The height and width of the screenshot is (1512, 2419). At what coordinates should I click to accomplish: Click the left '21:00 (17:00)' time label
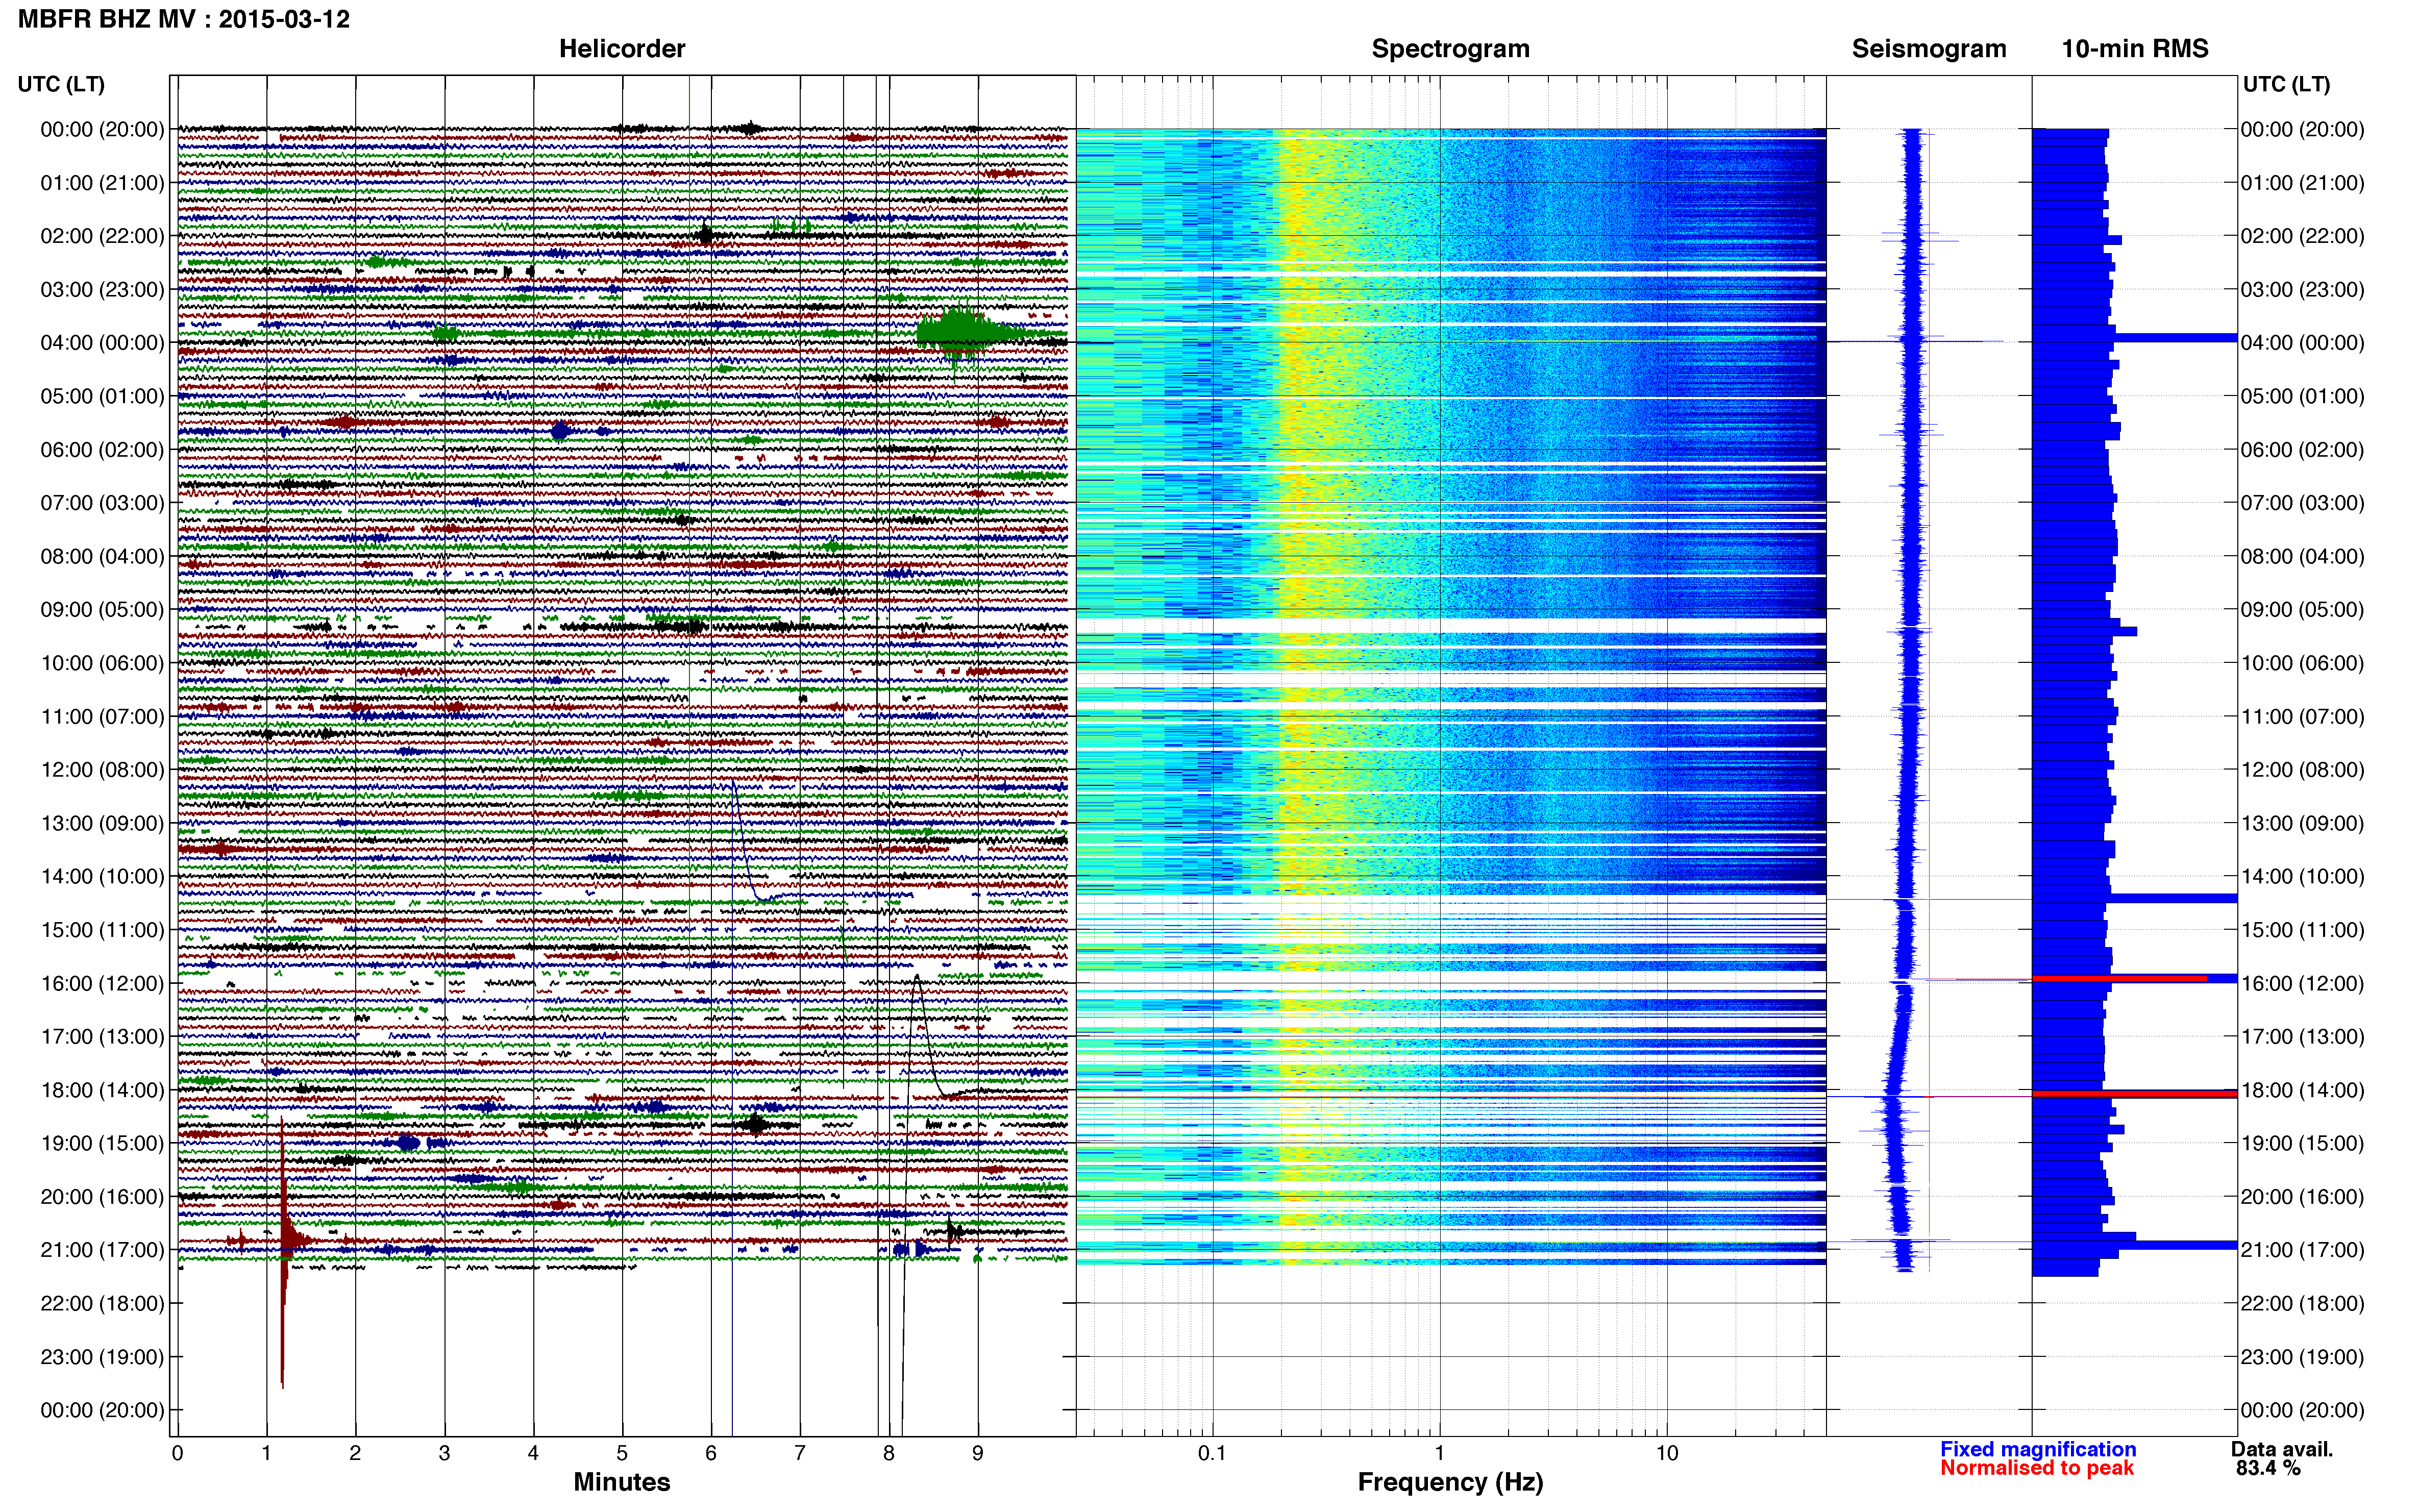click(102, 1250)
